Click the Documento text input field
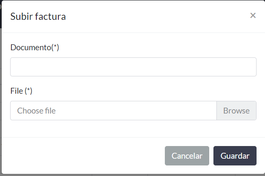 133,67
